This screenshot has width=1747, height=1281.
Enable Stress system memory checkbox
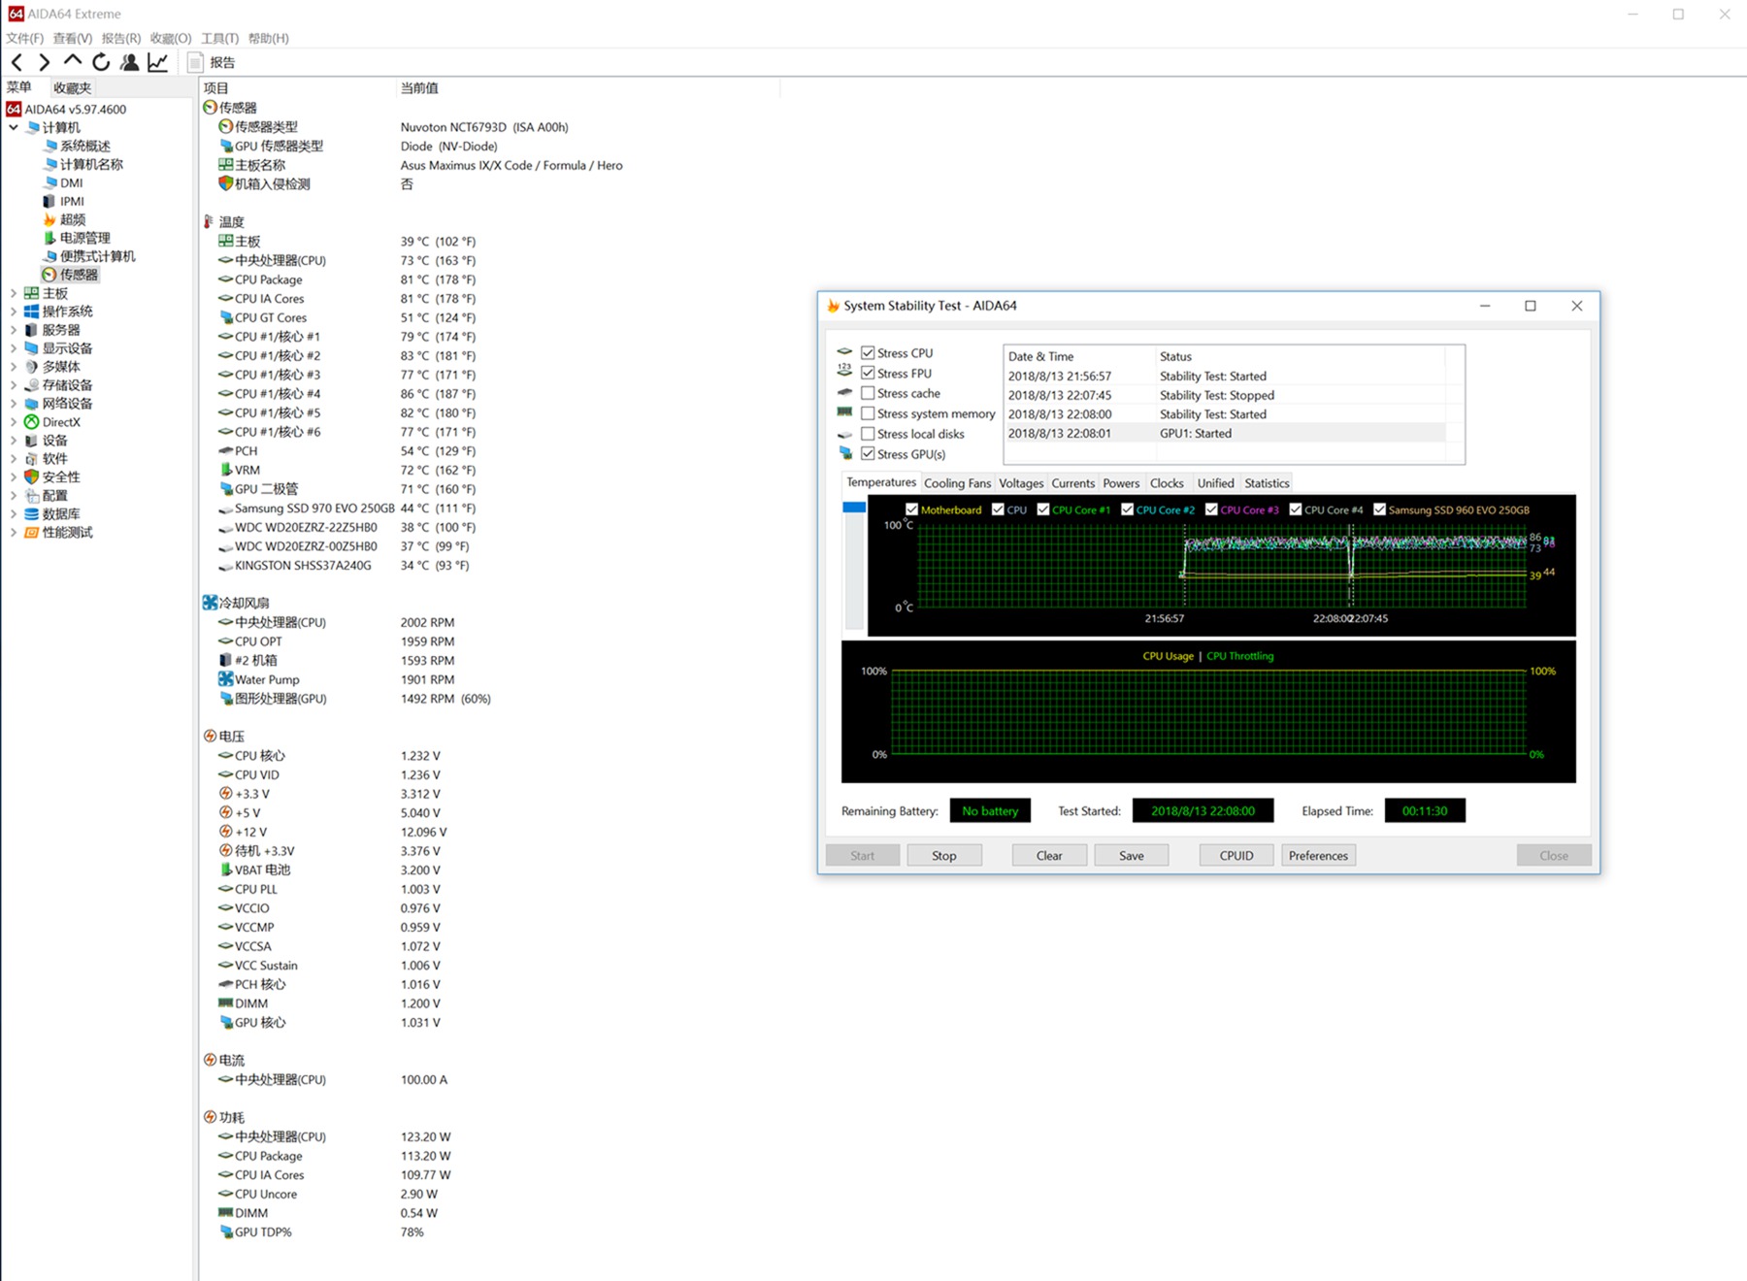click(x=868, y=413)
